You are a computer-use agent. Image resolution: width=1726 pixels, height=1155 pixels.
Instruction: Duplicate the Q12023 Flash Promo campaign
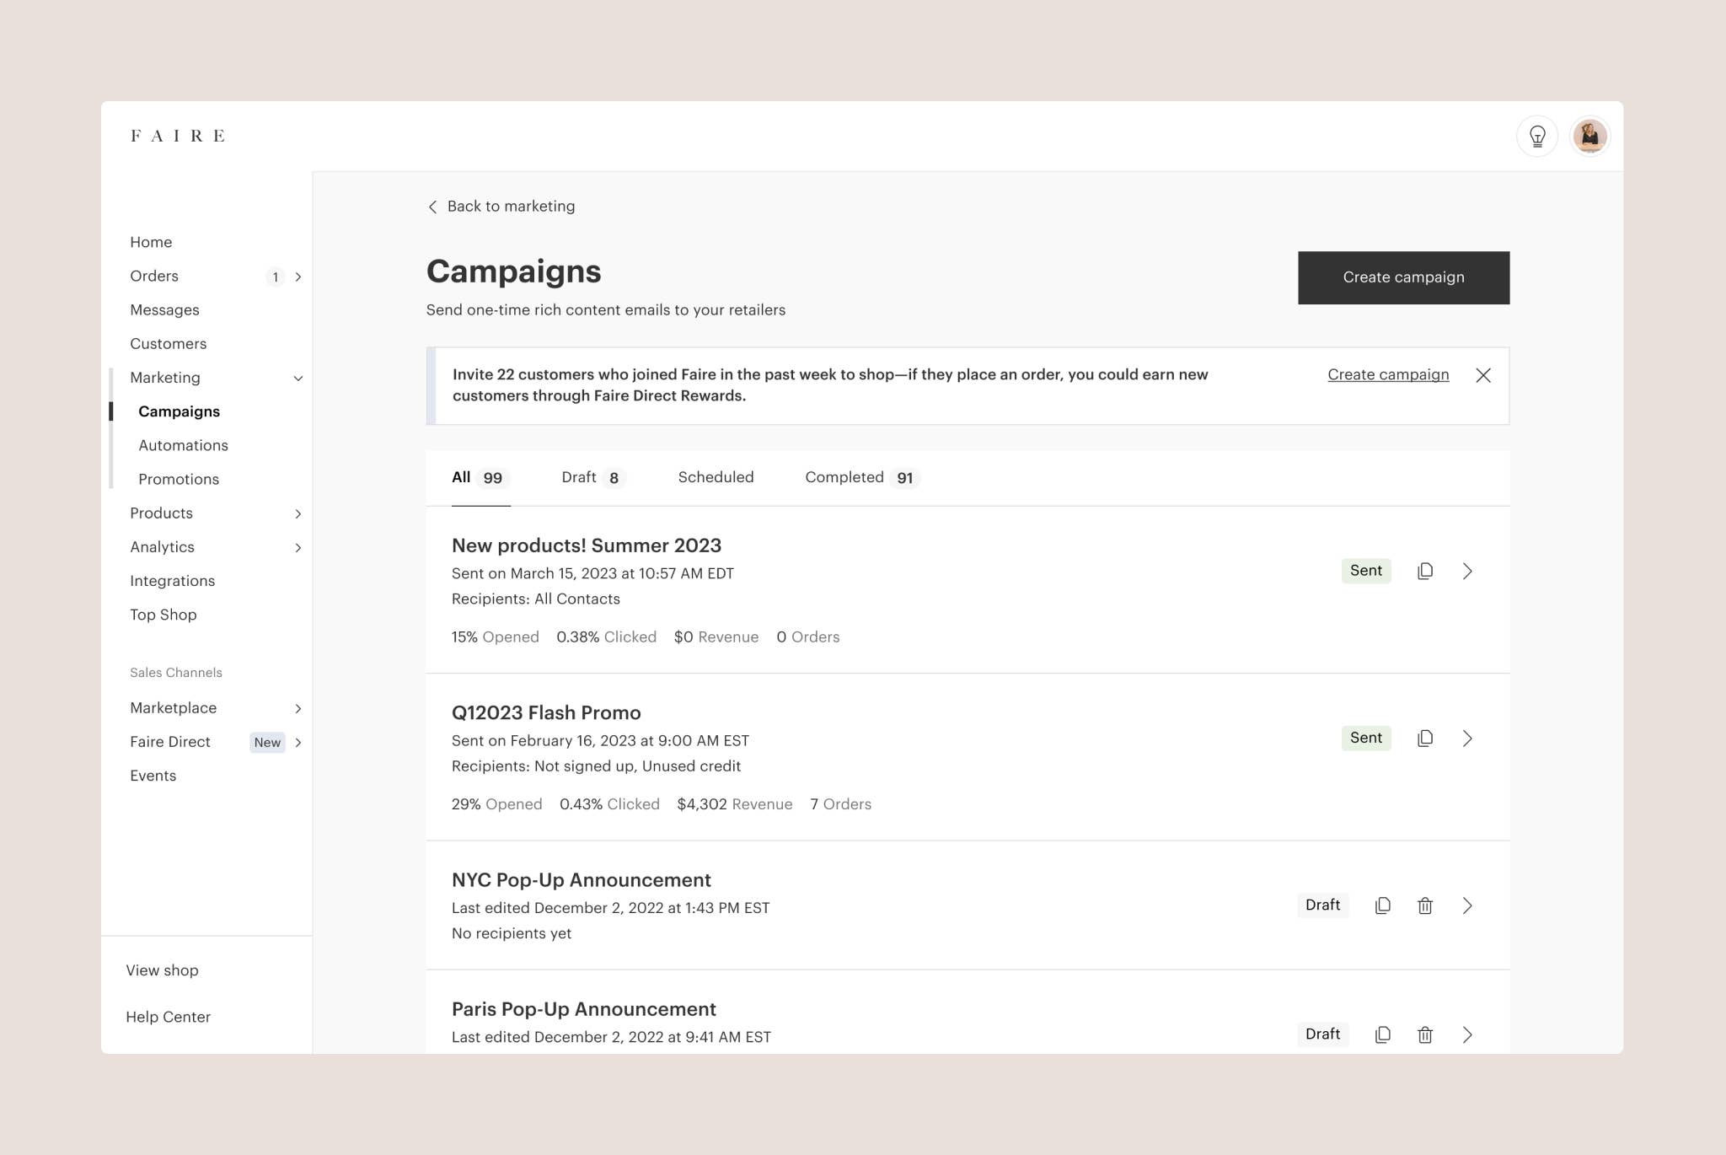point(1425,739)
